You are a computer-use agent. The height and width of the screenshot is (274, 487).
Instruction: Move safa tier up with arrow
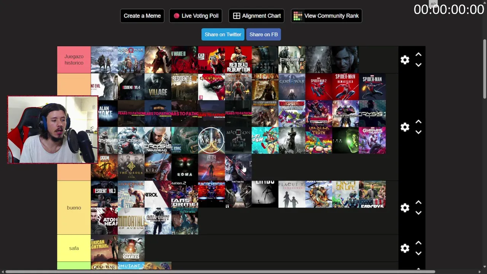(x=419, y=243)
